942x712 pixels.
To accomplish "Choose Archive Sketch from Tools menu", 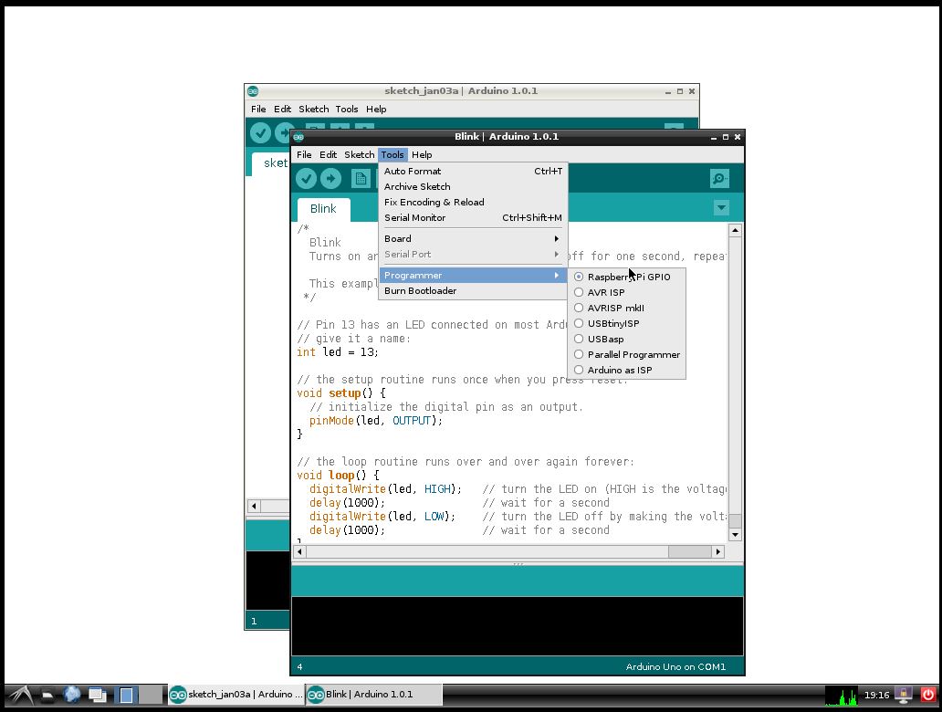I will pyautogui.click(x=472, y=187).
